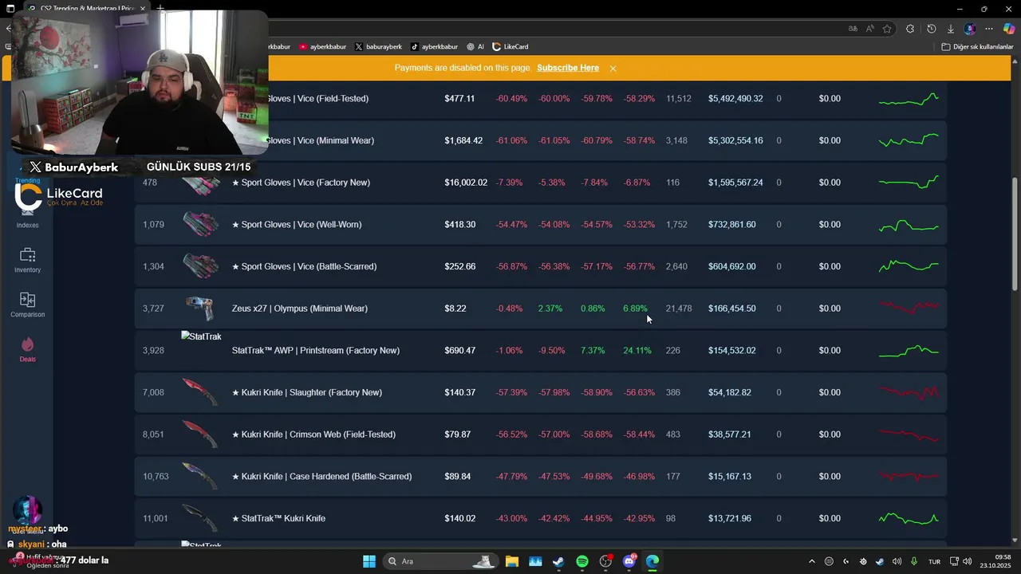
Task: Open the ayberkbabur TikTok bookmark
Action: click(x=435, y=47)
